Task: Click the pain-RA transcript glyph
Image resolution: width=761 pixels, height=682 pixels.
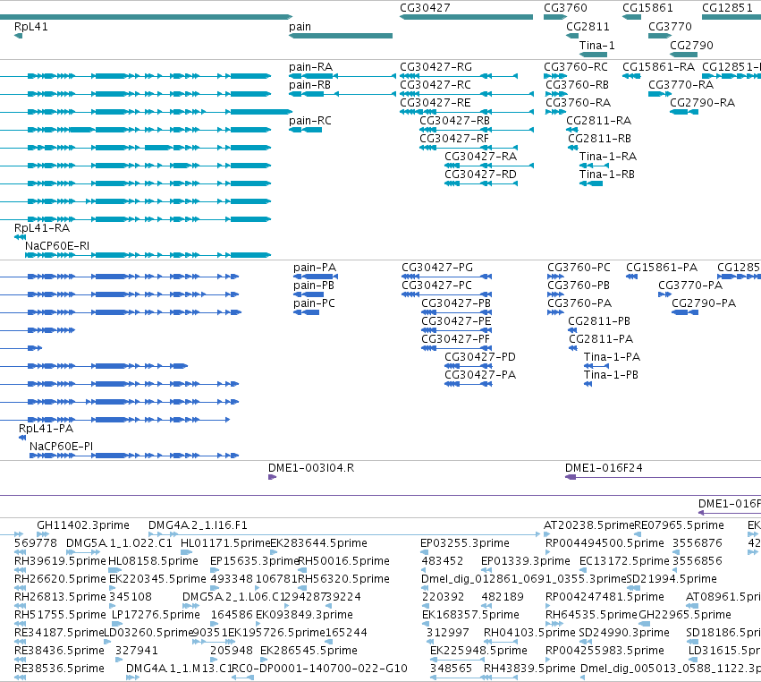Action: pyautogui.click(x=342, y=76)
